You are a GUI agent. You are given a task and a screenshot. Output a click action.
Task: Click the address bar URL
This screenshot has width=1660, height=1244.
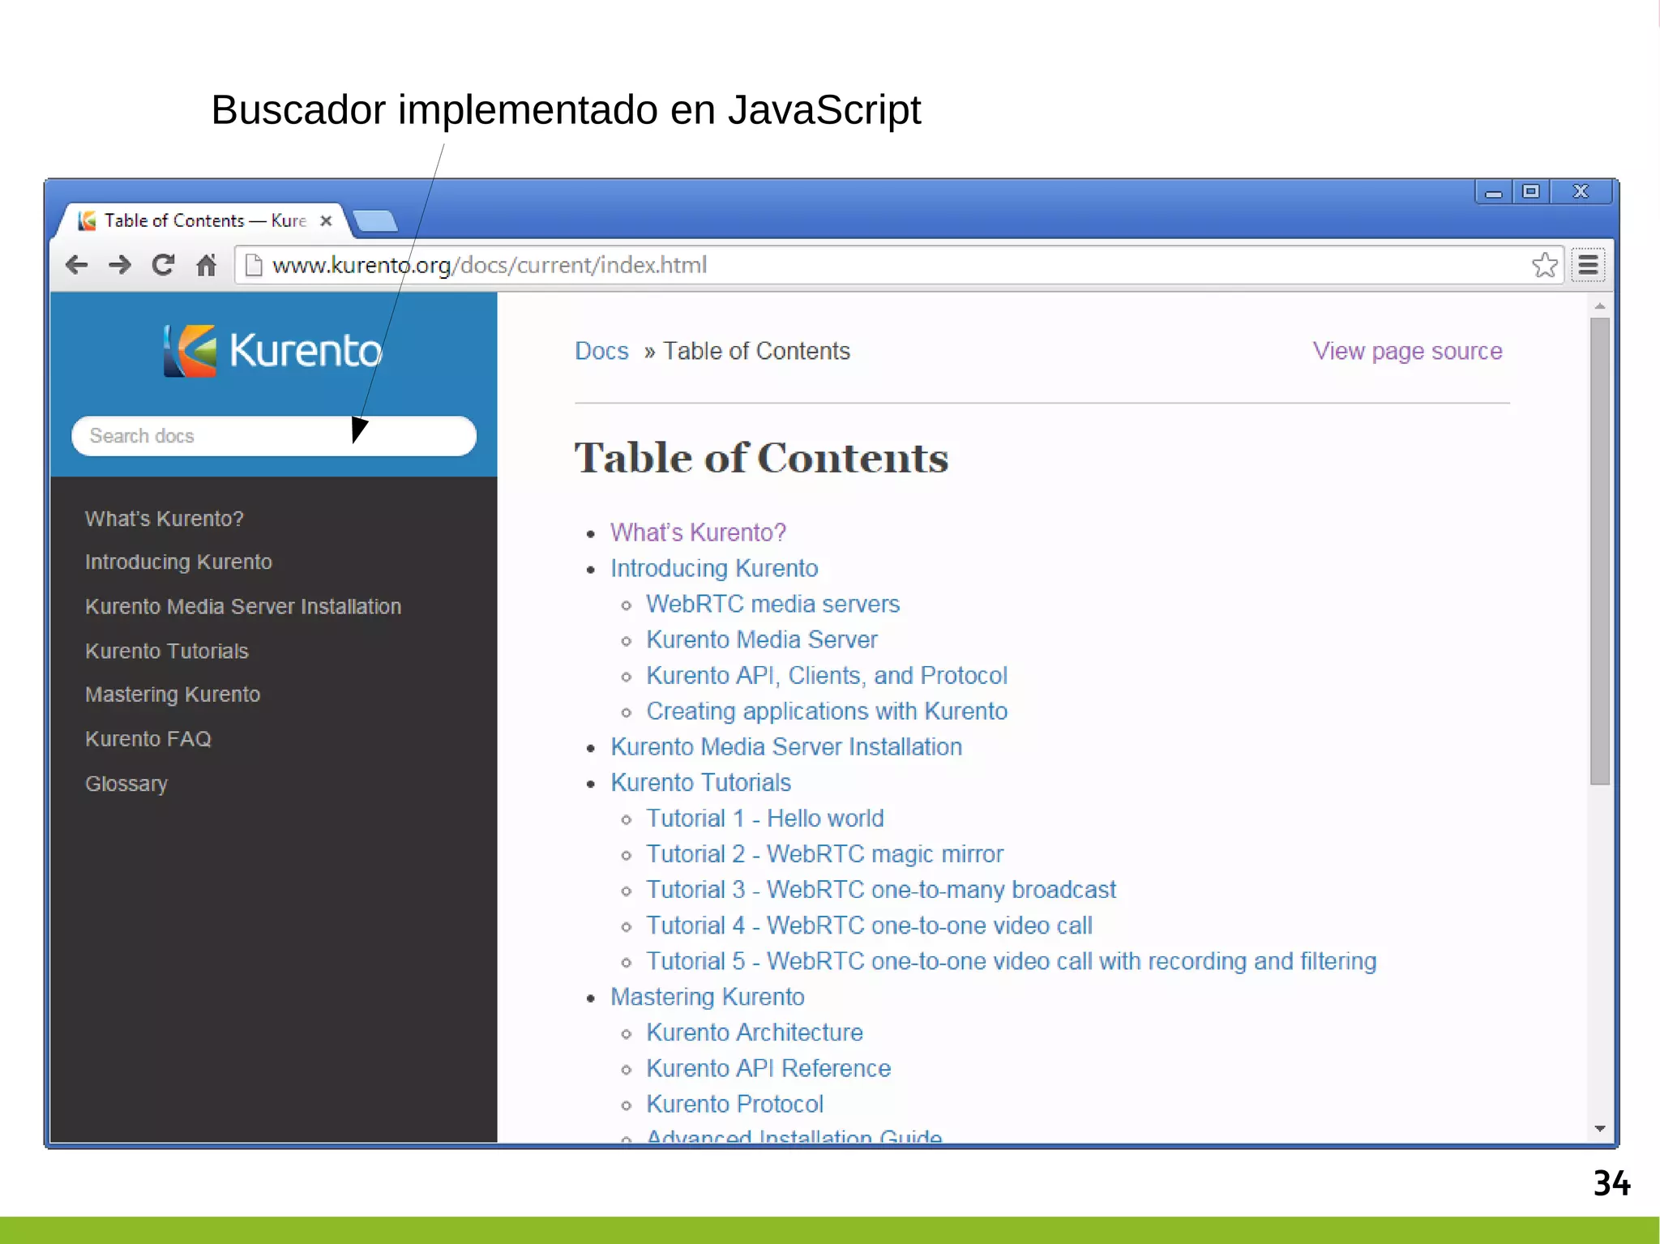click(490, 265)
